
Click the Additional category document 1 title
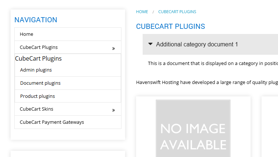tap(197, 44)
